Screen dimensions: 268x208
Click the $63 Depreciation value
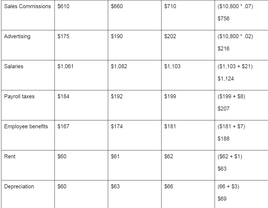[x=115, y=186]
